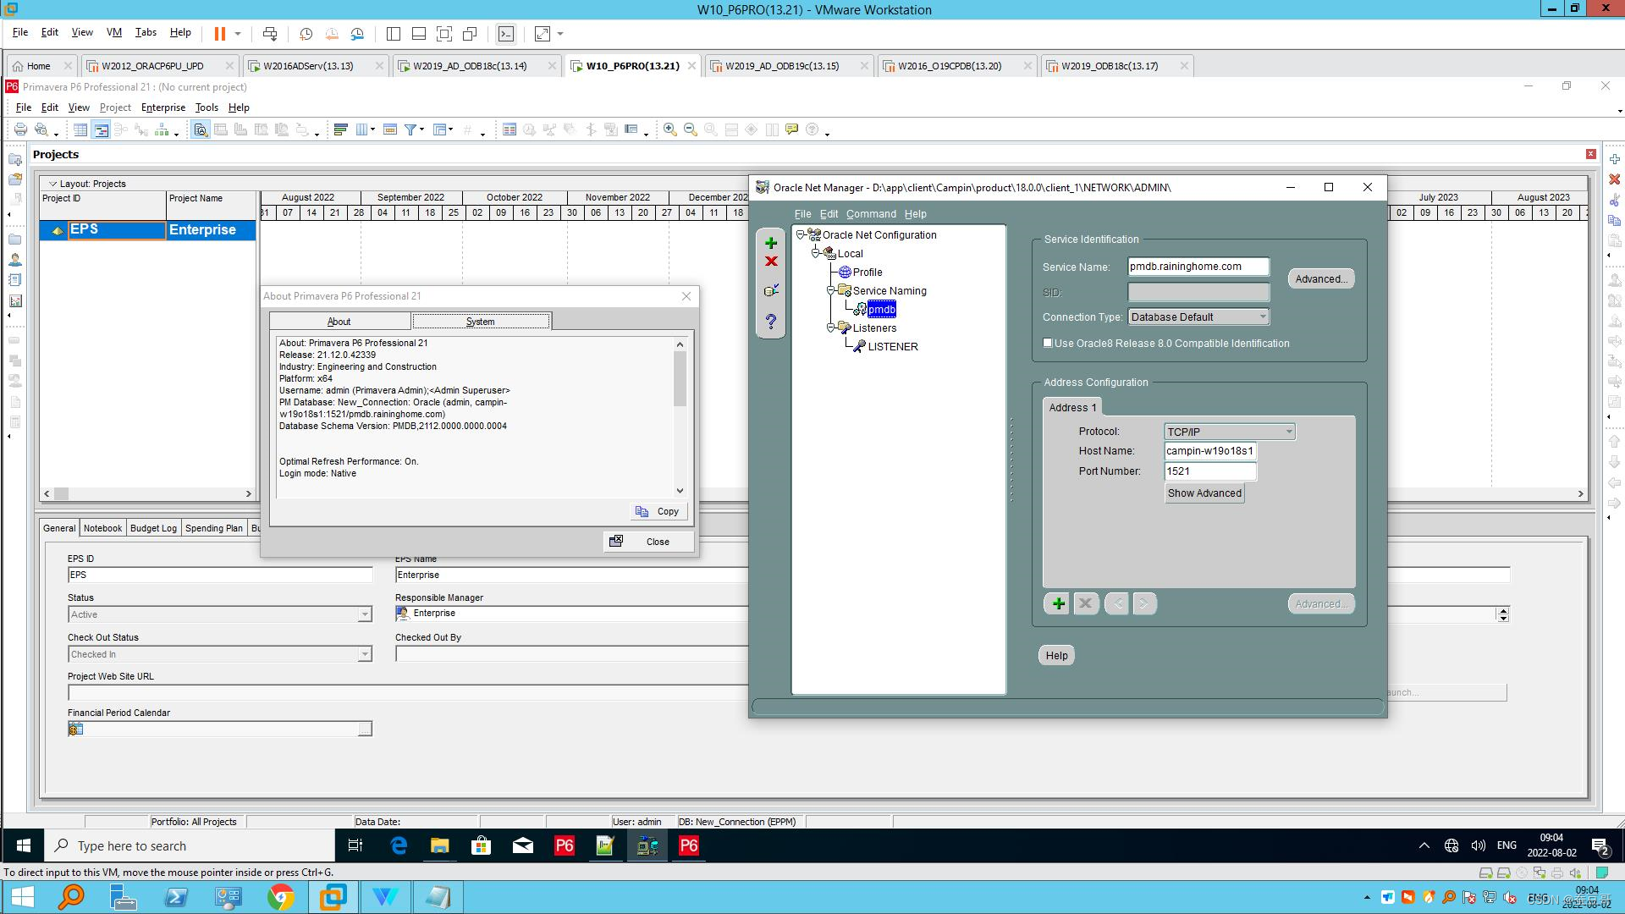Click Host Name input field
1625x914 pixels.
click(x=1210, y=451)
